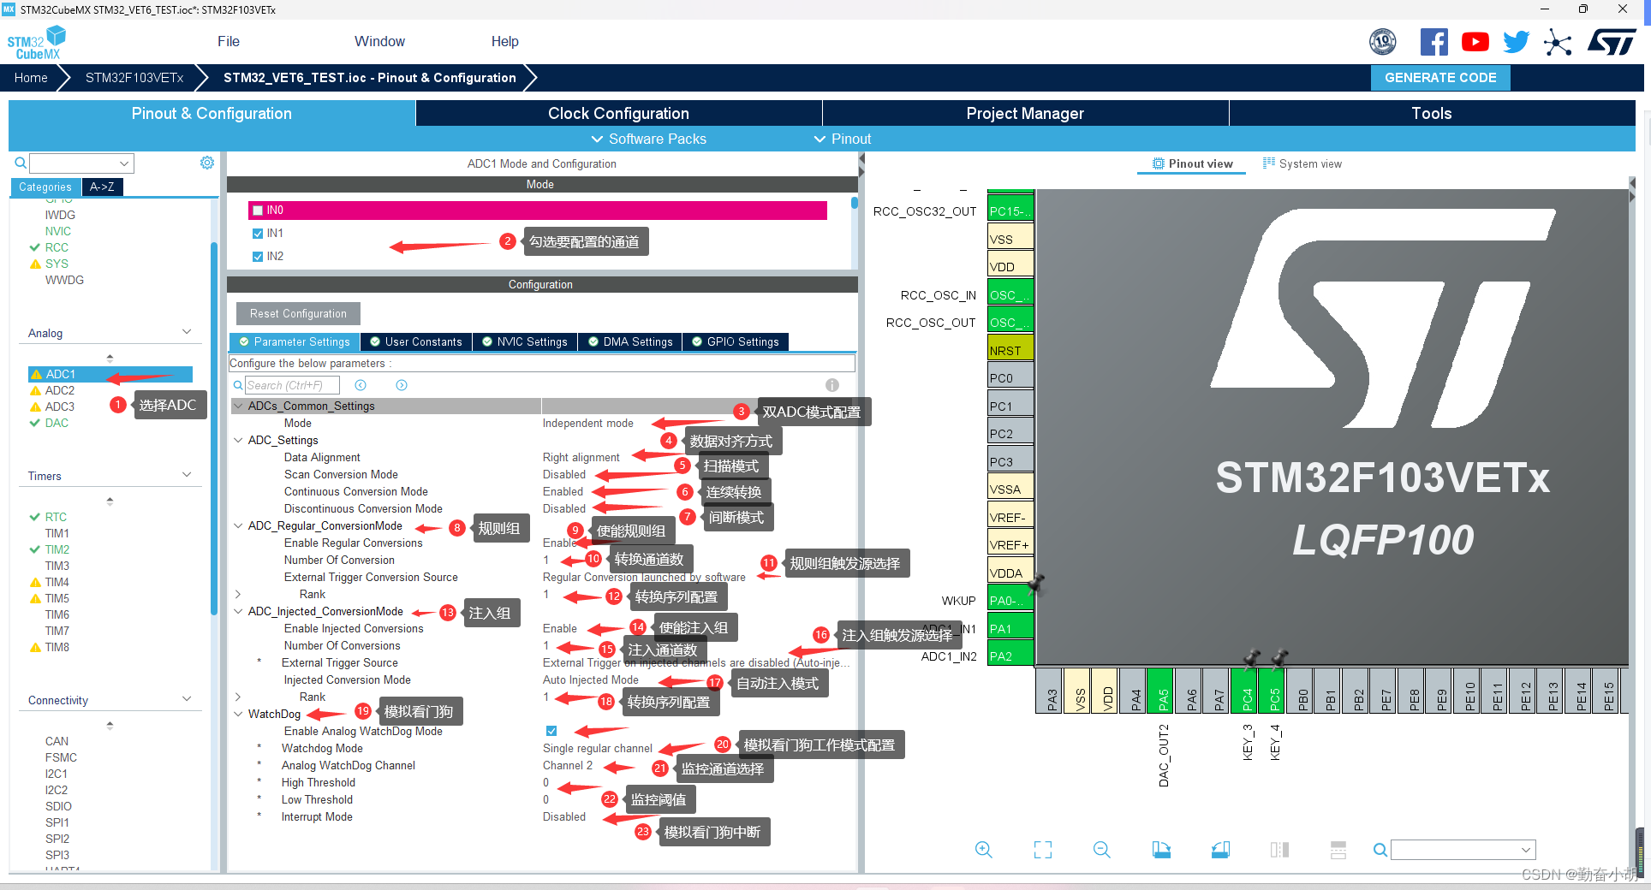The image size is (1651, 890).
Task: Collapse the ADC_Settings group
Action: click(238, 440)
